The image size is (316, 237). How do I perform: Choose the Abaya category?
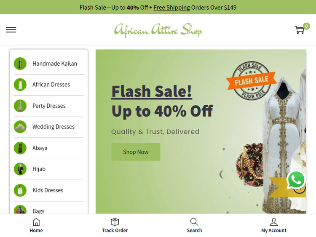(49, 148)
